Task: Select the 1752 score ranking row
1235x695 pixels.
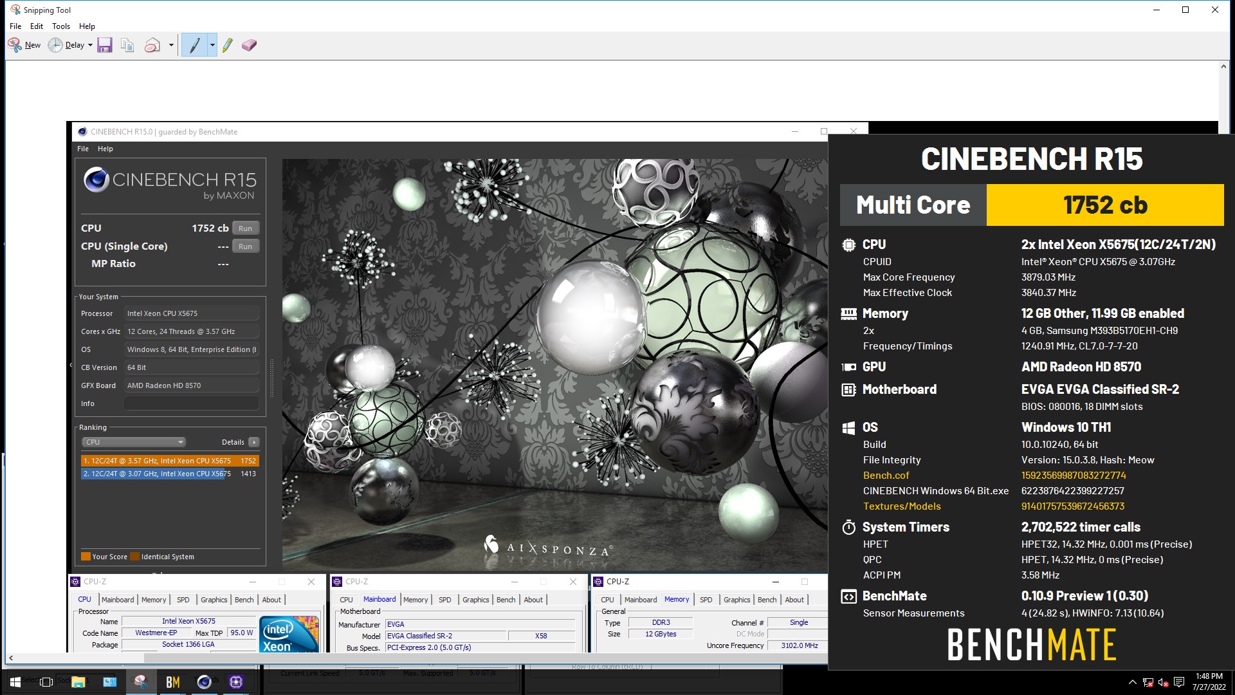Action: tap(170, 461)
